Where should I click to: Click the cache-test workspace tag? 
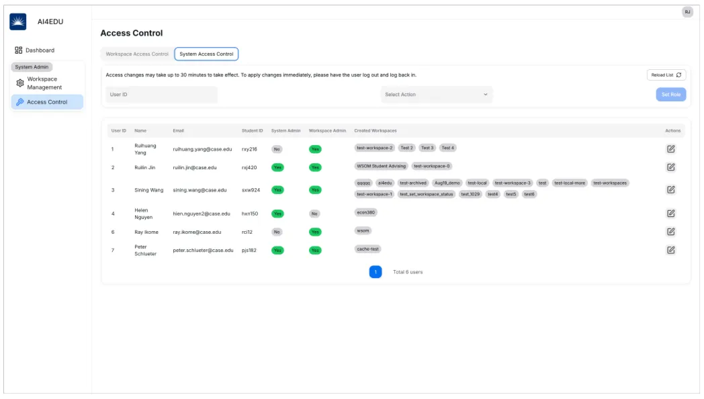pos(367,249)
